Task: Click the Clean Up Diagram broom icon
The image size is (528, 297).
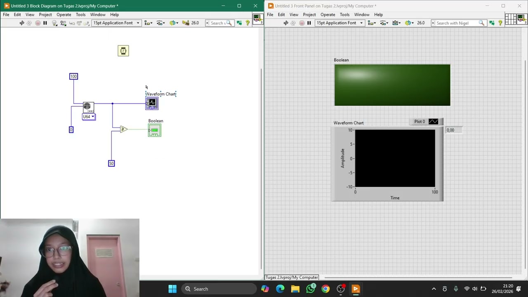Action: tap(186, 23)
